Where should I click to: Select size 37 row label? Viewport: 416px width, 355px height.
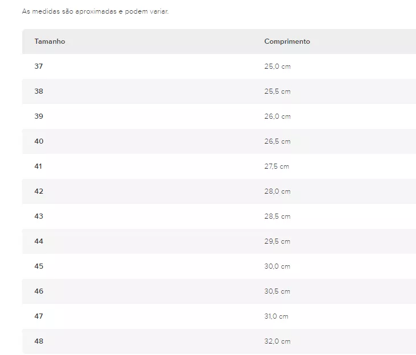pos(39,66)
